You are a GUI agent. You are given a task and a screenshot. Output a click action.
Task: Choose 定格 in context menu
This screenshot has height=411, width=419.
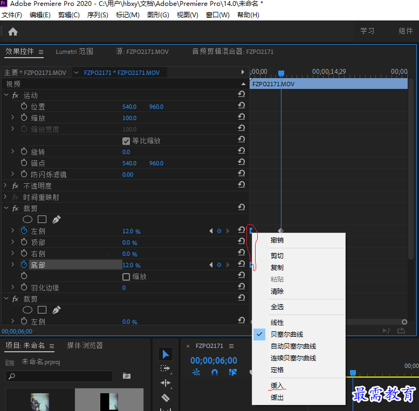277,370
